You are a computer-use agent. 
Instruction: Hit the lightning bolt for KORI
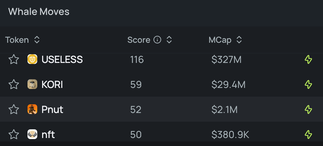click(308, 84)
